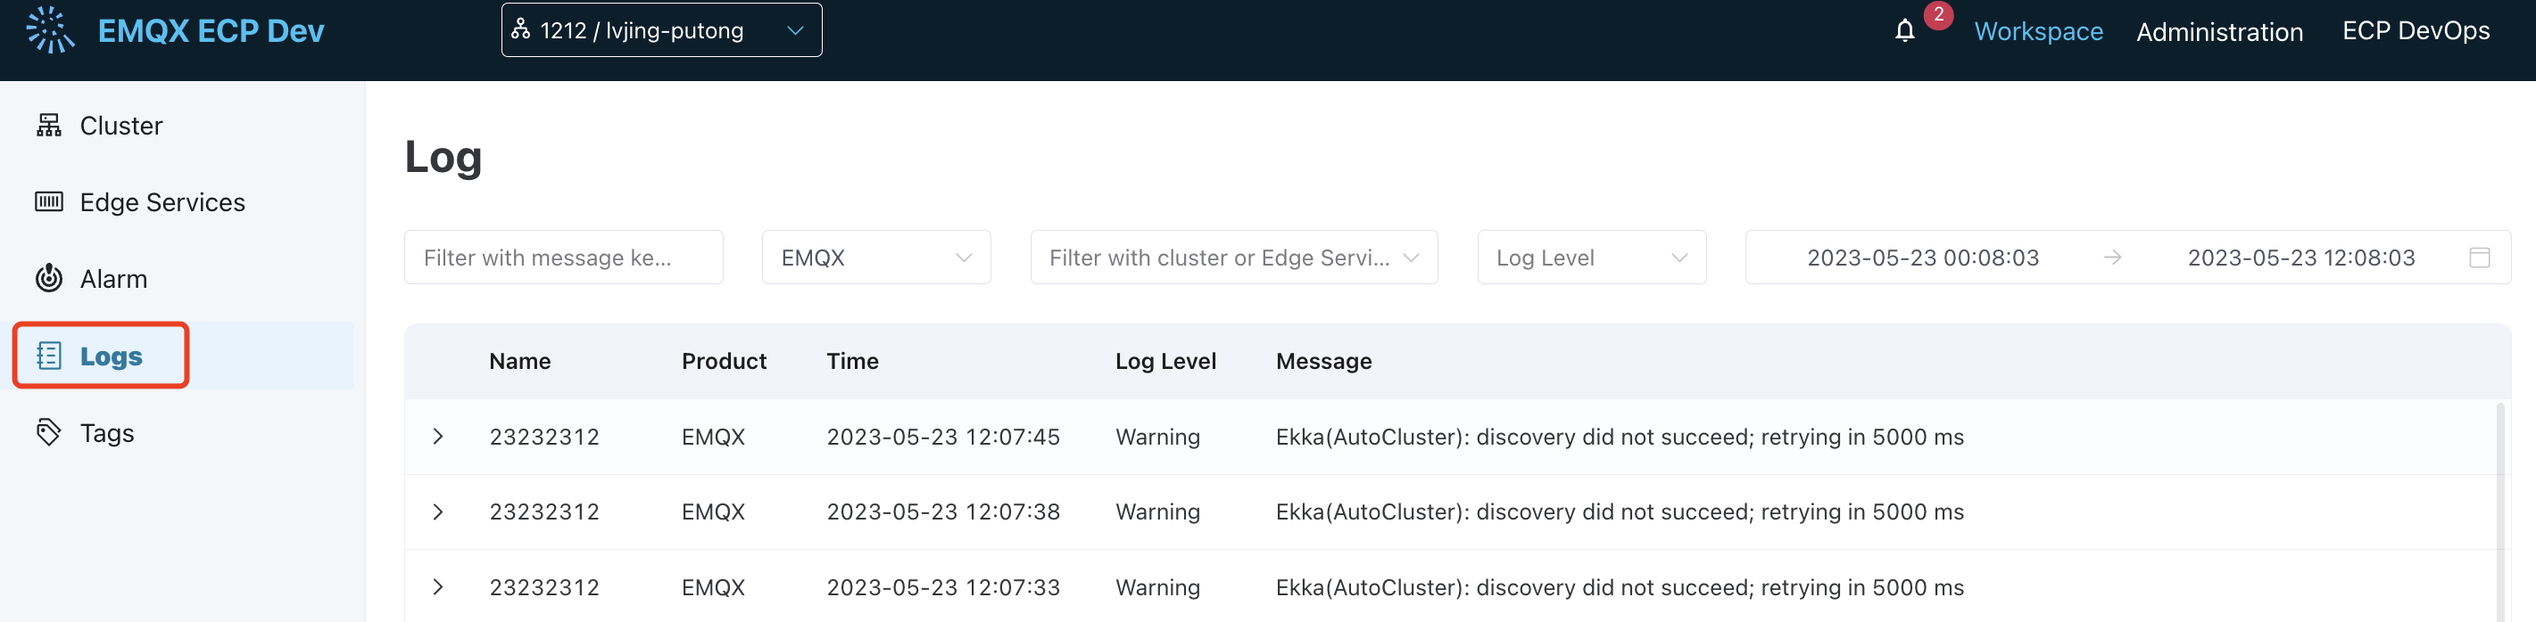Click the end date 2023-05-23 12:08:03

pos(2300,258)
